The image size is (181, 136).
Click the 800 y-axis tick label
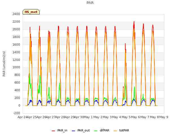[17, 75]
